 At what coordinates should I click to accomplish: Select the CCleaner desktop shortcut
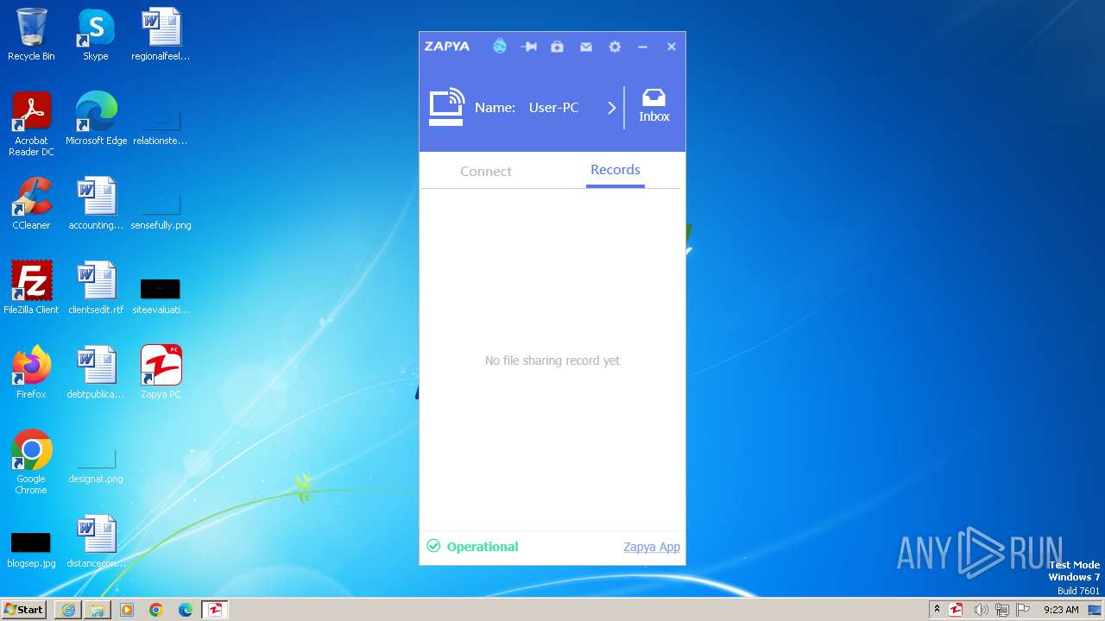pyautogui.click(x=31, y=204)
